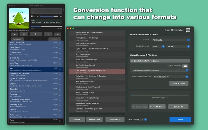
Task: Open the three-dots menu above the playlist
Action: click(41, 39)
